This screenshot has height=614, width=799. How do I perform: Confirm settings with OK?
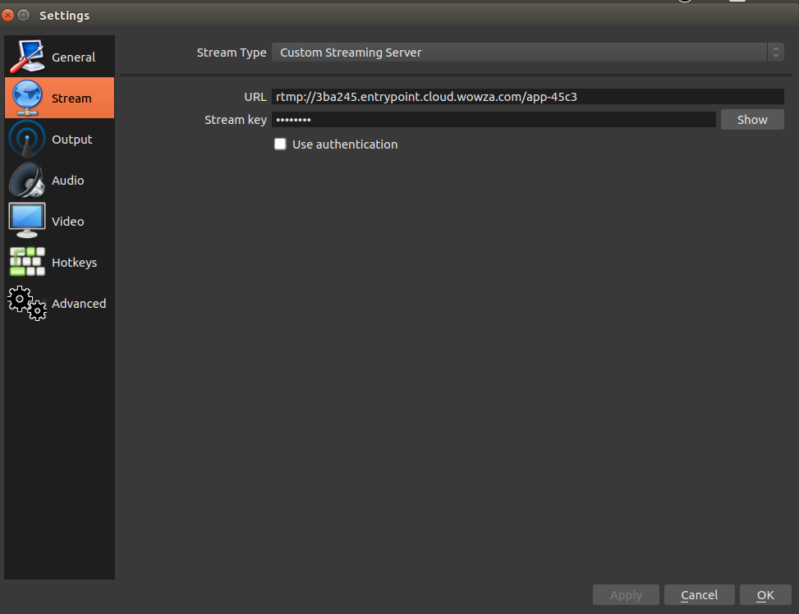tap(765, 595)
